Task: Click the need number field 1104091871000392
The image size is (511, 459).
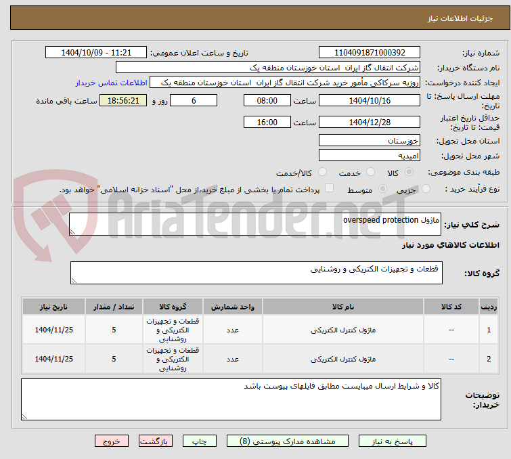Action: (370, 53)
